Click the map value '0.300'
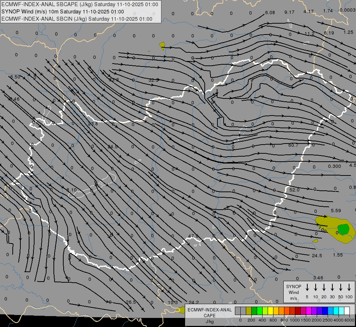Viewport: 356px width, 327px height. coord(335,166)
